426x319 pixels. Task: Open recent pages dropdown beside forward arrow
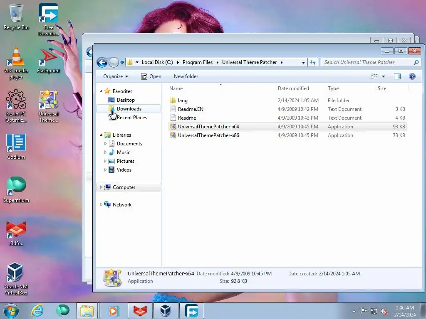tap(122, 62)
